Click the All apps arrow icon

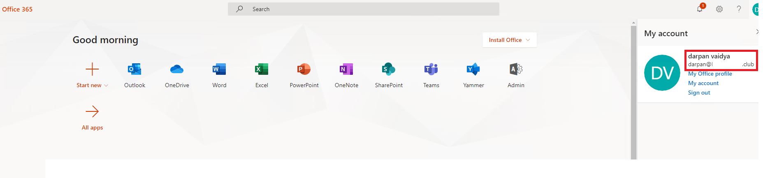(92, 111)
